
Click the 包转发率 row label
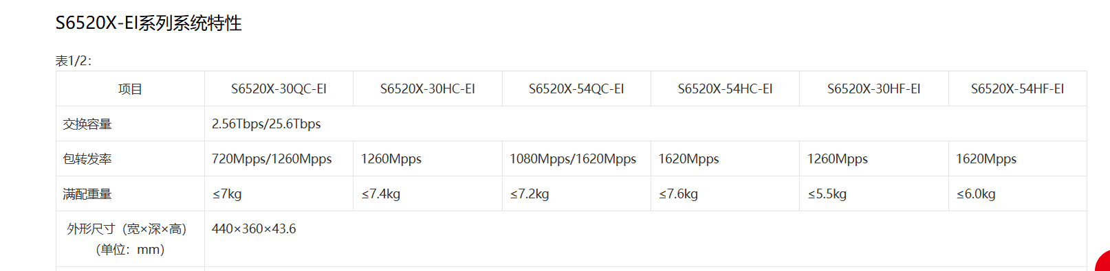coord(130,158)
